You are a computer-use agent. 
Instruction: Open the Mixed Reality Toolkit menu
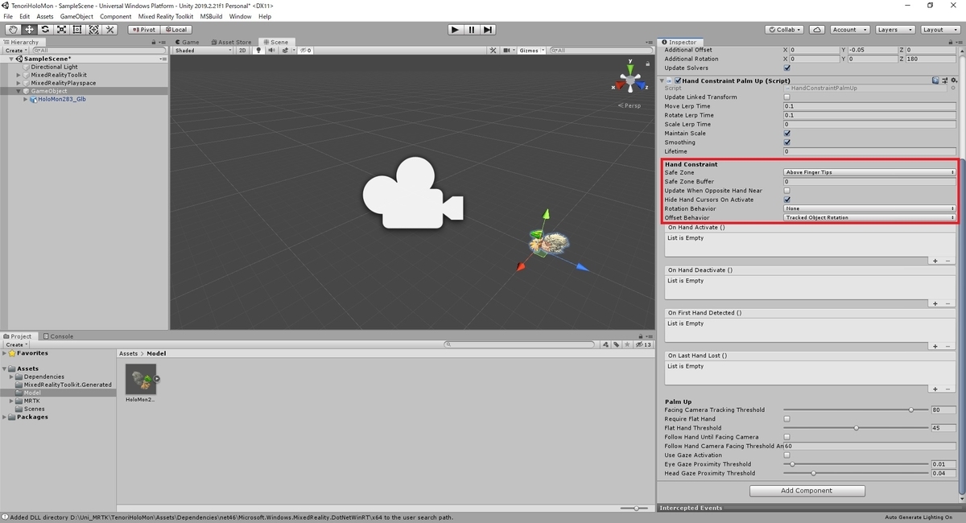tap(166, 16)
